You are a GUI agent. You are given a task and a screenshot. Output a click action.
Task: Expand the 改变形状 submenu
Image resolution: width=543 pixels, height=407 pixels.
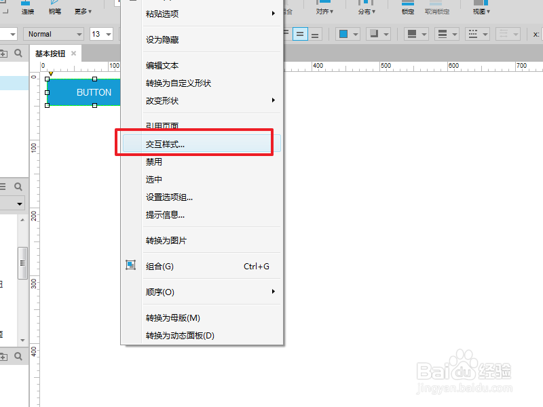(202, 100)
